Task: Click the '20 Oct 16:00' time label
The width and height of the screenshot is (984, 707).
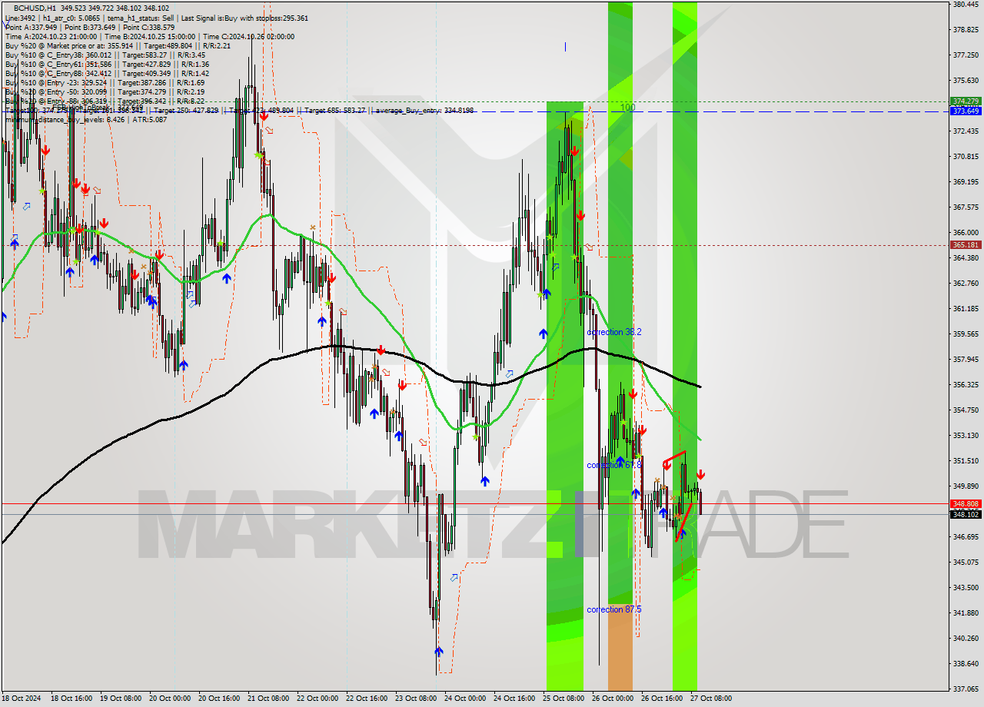Action: pos(218,699)
